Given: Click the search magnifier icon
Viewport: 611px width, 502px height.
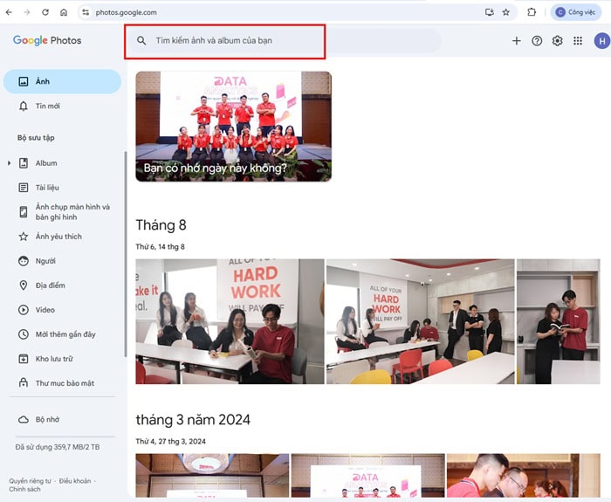Looking at the screenshot, I should [x=141, y=40].
